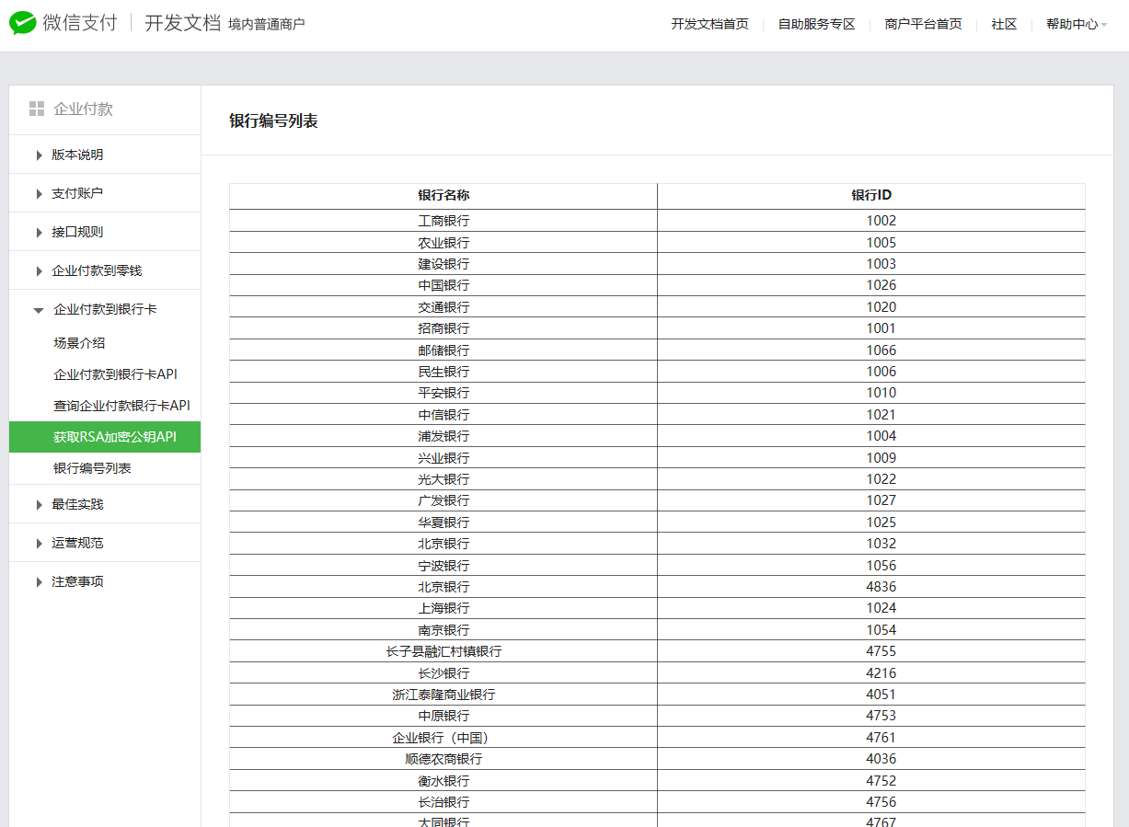Select the 长沙银行 table cell
Viewport: 1129px width, 827px height.
(444, 673)
